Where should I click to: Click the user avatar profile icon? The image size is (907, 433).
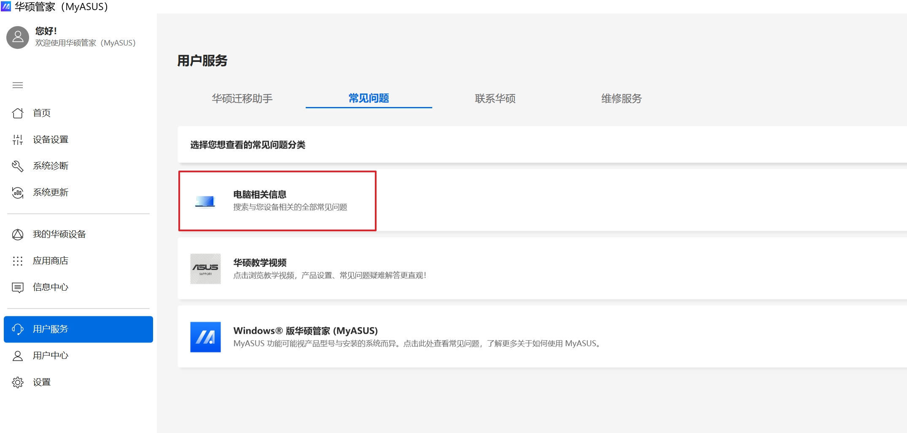[18, 37]
